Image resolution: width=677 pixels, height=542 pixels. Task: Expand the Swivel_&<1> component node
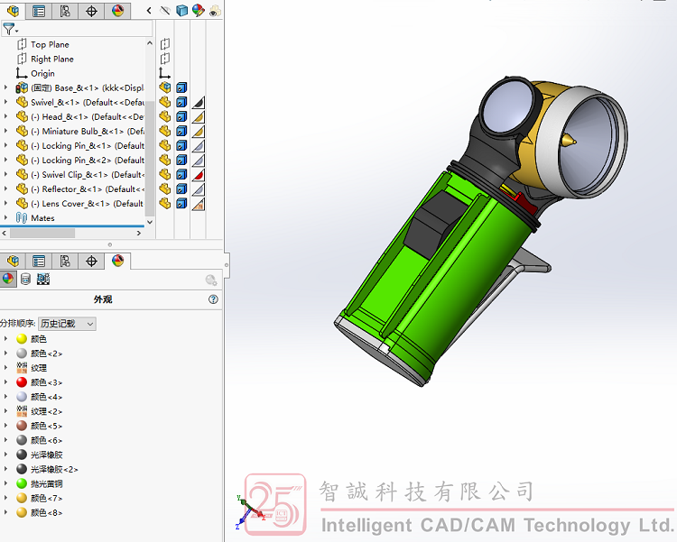click(x=5, y=102)
